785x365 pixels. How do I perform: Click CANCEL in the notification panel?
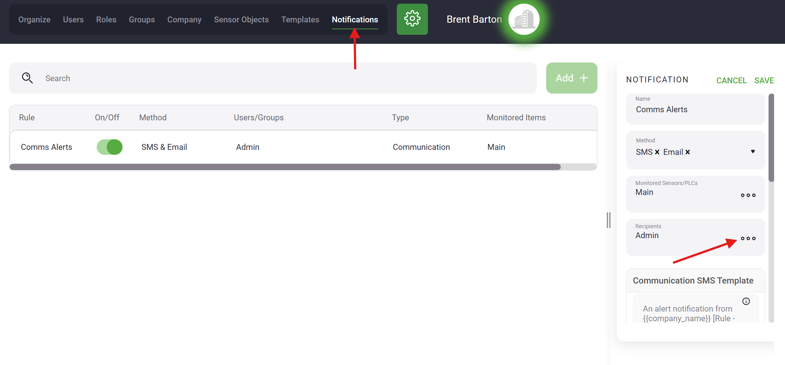(x=731, y=81)
